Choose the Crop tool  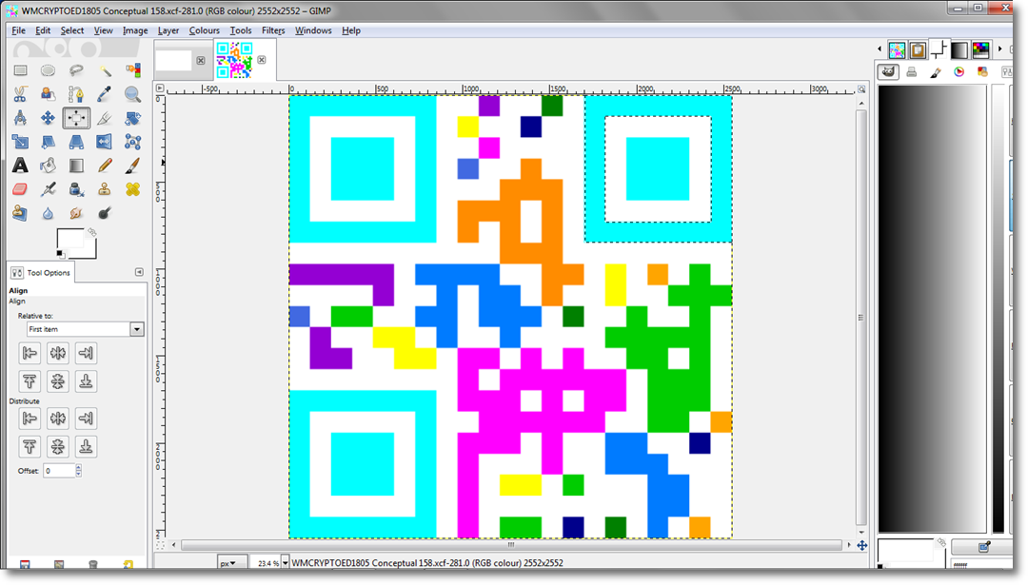105,118
